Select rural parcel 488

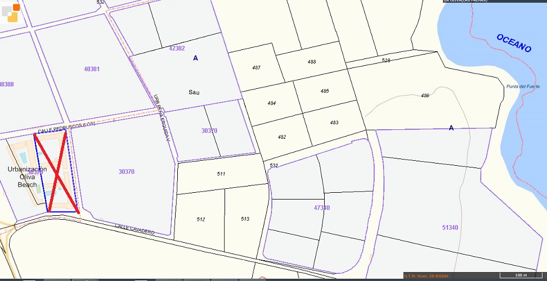click(312, 62)
